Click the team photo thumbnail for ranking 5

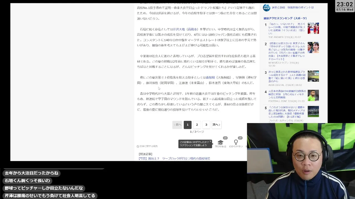(313, 111)
